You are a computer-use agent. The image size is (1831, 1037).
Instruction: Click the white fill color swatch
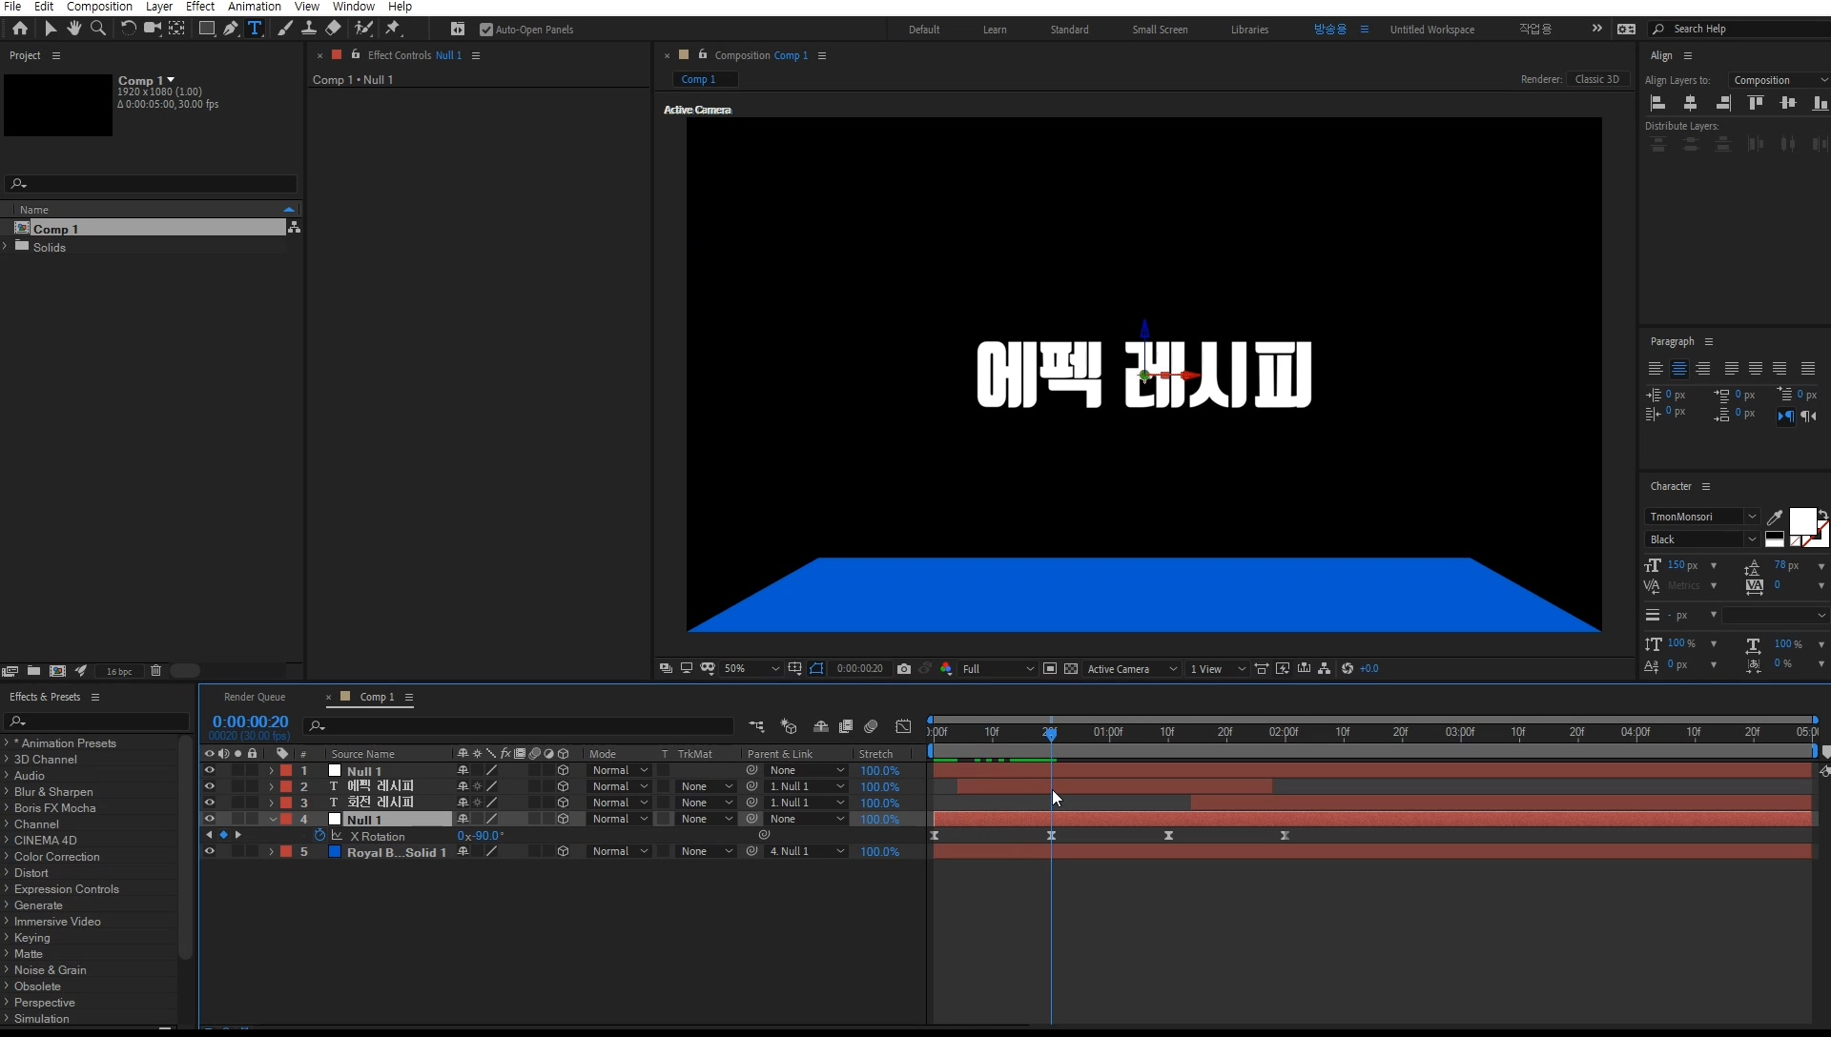pos(1801,521)
